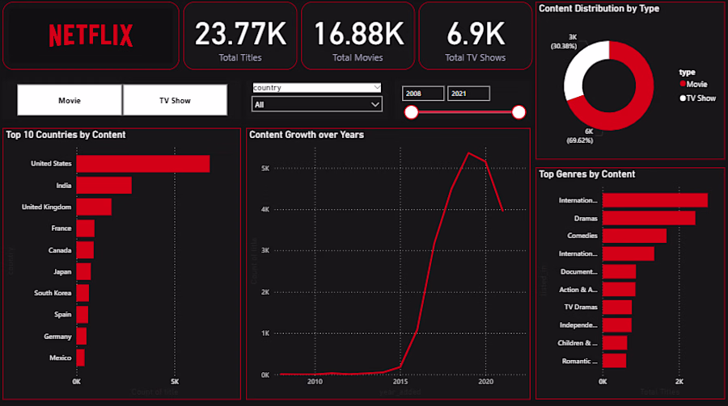Select the Mexico bar

[x=80, y=358]
